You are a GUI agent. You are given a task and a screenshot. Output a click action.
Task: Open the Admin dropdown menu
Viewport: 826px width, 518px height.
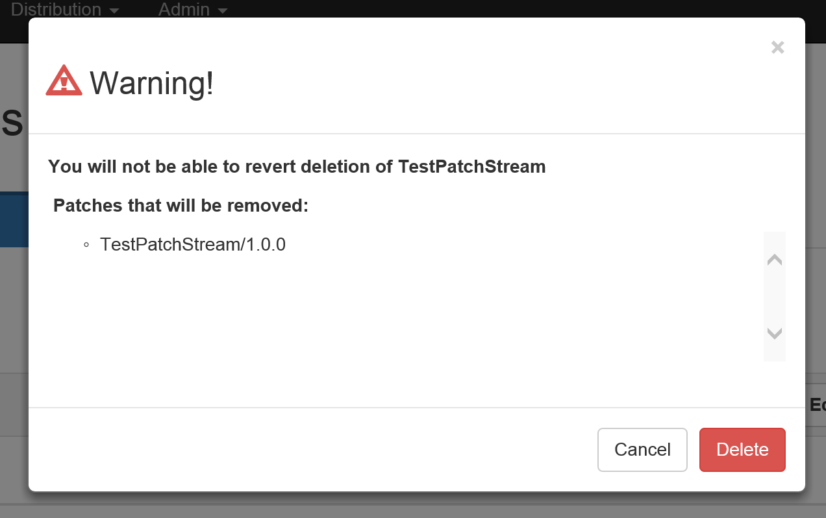coord(184,10)
